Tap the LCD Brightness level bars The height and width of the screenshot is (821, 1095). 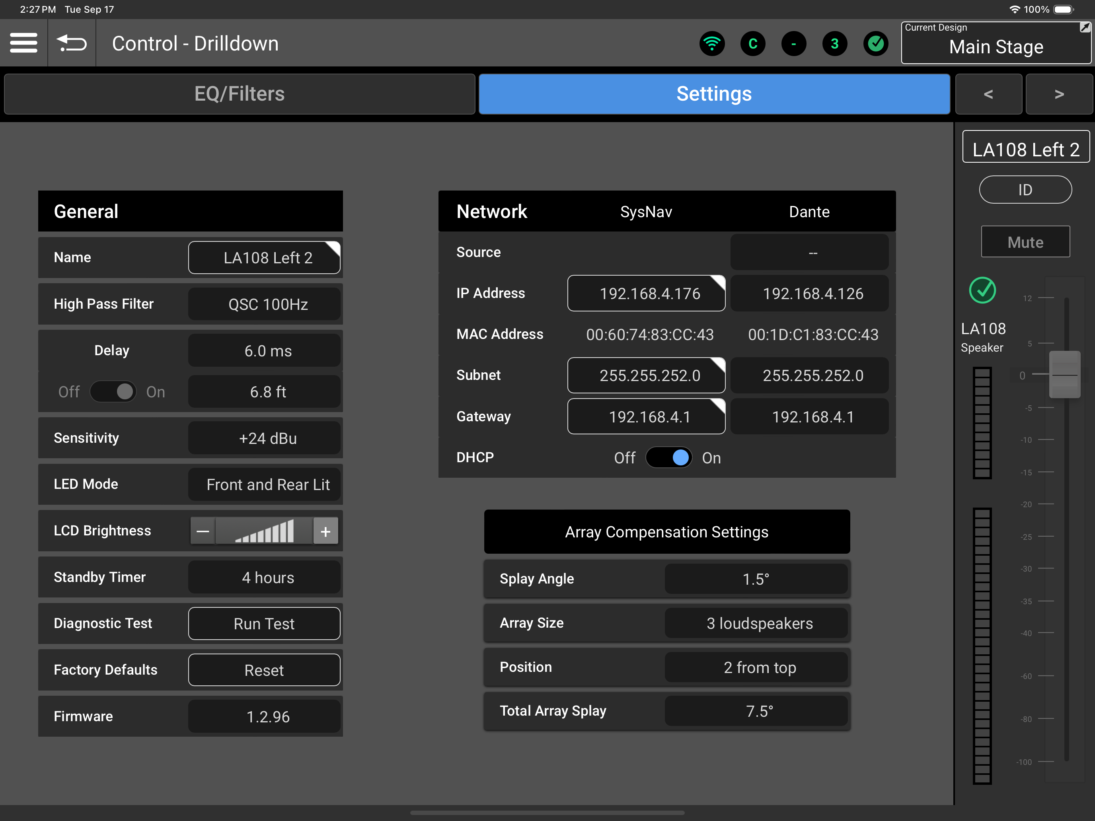(x=264, y=531)
